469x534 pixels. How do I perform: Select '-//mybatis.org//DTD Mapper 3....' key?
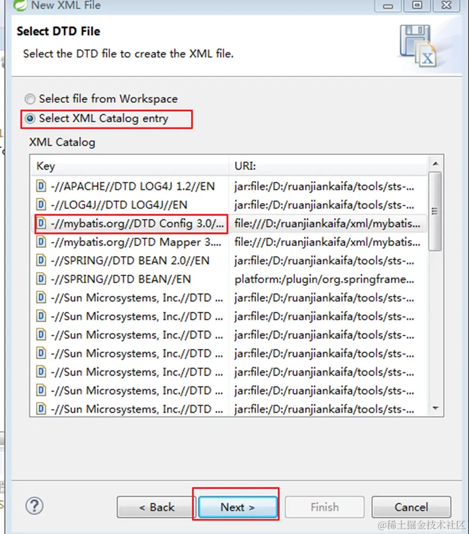pos(136,242)
